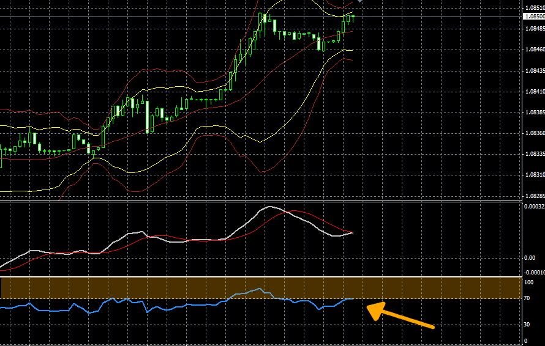The height and width of the screenshot is (346, 545).
Task: Select the 1.08435 price level label
Action: (x=535, y=71)
